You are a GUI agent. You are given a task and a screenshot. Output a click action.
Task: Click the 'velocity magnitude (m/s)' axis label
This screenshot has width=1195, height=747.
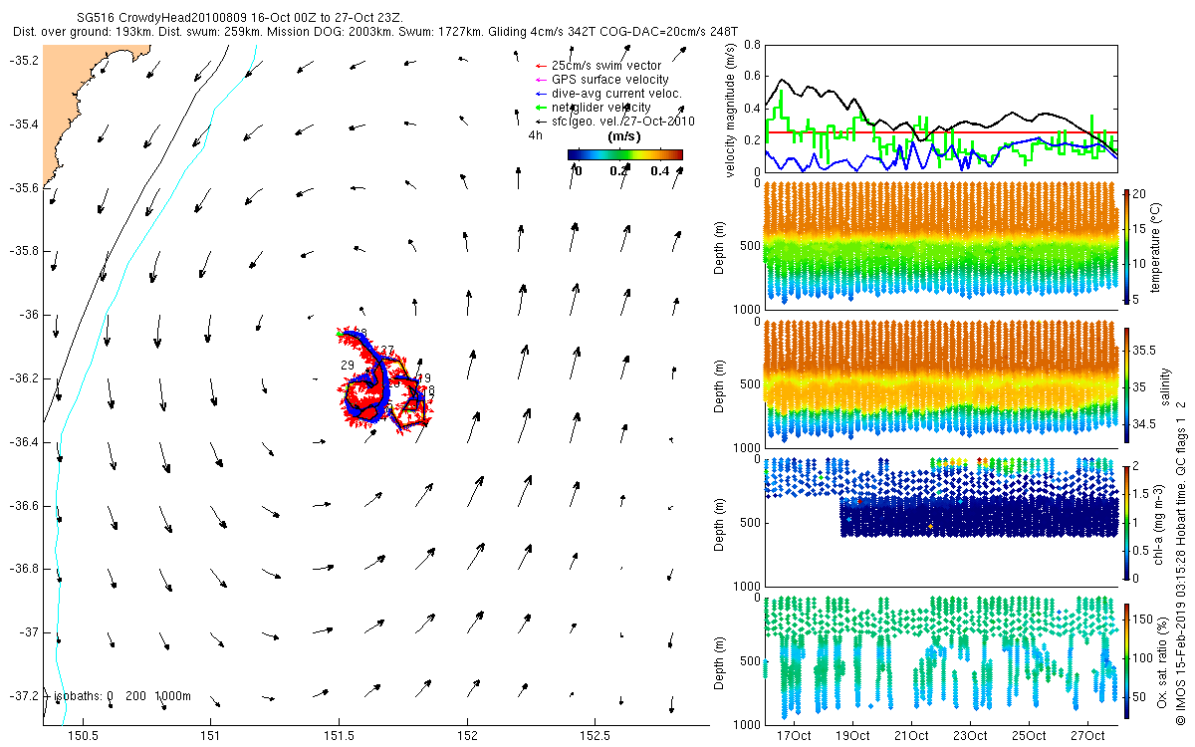[730, 110]
